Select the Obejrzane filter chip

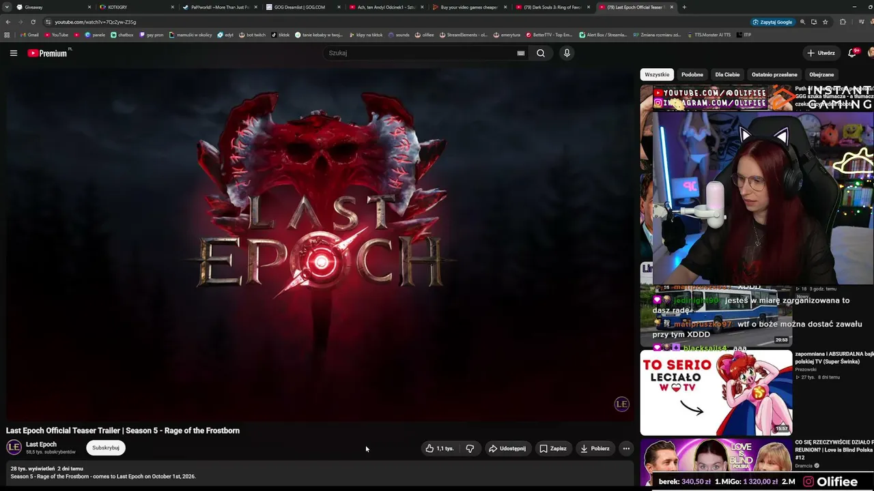tap(821, 74)
